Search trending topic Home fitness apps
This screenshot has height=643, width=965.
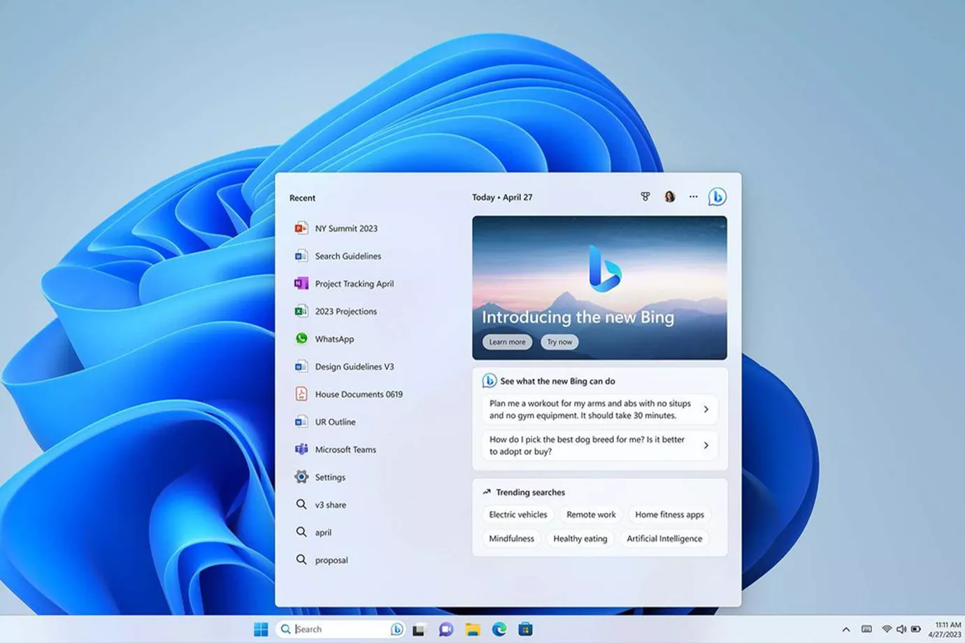tap(669, 514)
